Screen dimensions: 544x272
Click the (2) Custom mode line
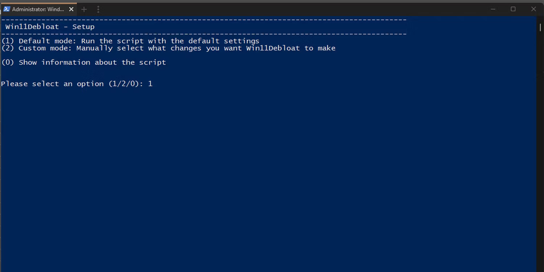pos(168,48)
